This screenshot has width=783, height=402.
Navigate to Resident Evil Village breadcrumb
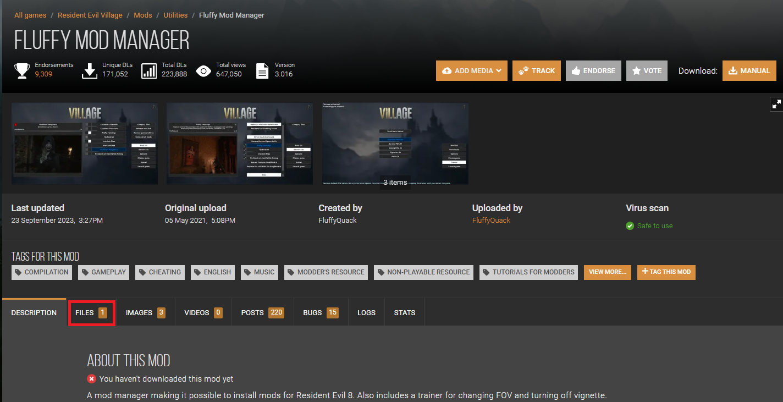pos(90,15)
